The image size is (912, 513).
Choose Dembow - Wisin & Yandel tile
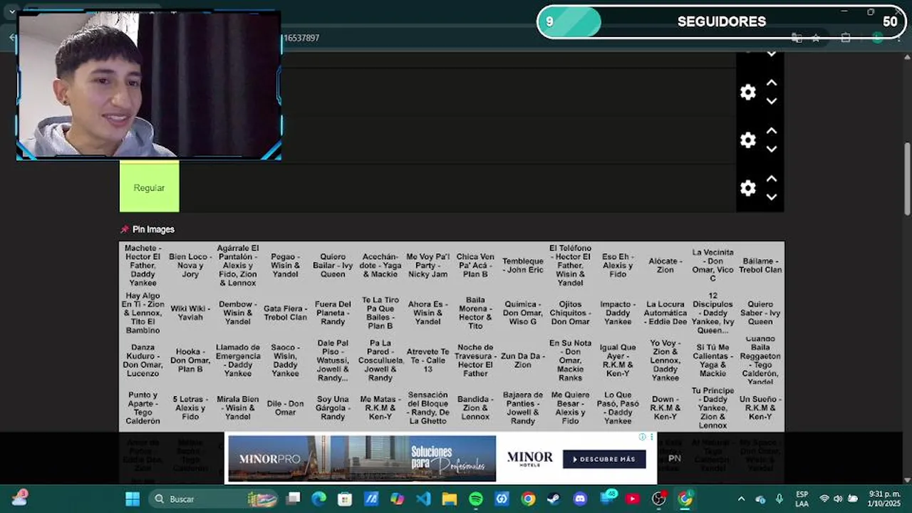pyautogui.click(x=238, y=313)
